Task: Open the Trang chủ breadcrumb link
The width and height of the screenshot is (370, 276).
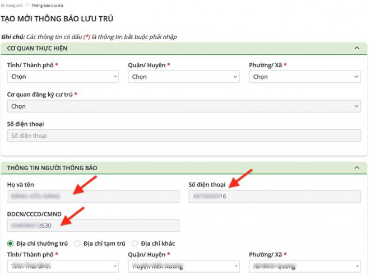Action: [x=15, y=5]
